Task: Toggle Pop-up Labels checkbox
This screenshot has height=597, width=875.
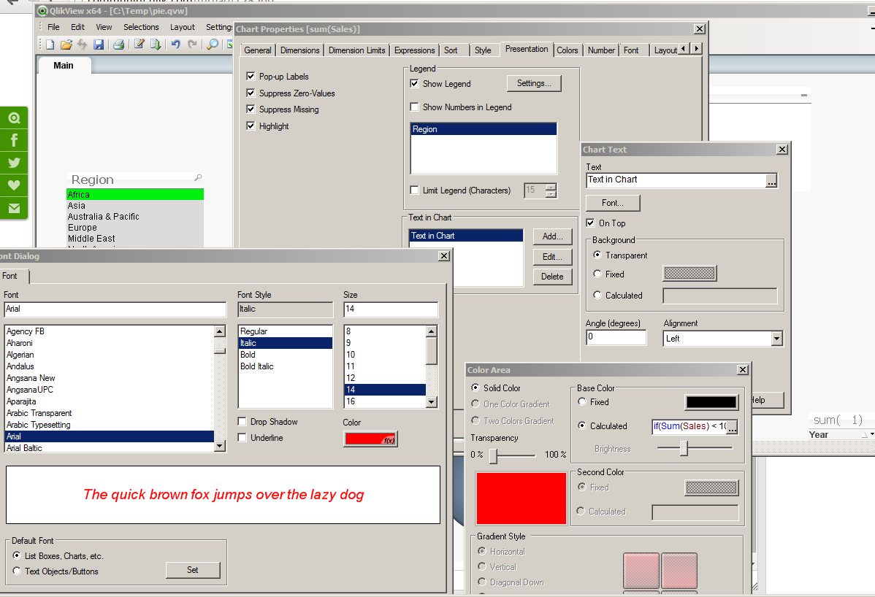Action: 251,77
